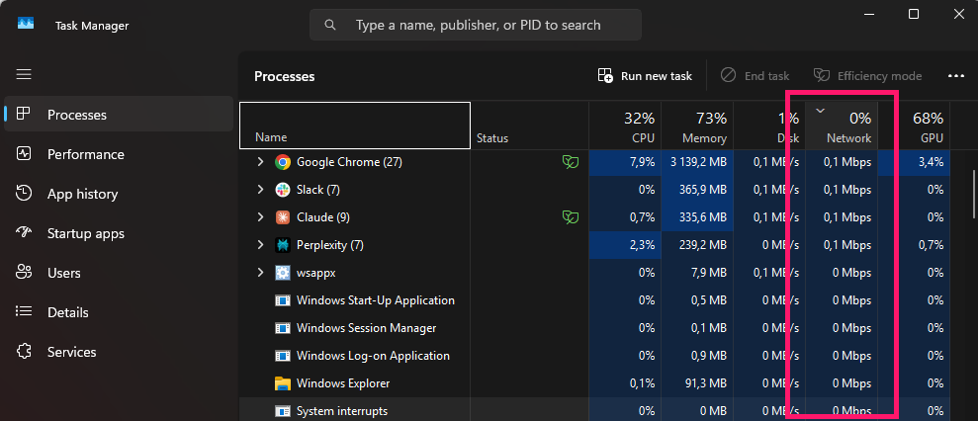The height and width of the screenshot is (421, 978).
Task: Expand the wsappx process group
Action: tap(261, 273)
